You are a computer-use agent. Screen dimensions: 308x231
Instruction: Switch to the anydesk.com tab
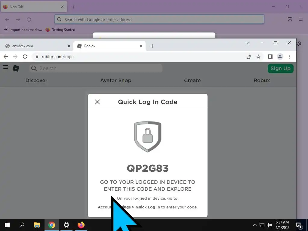coord(37,46)
